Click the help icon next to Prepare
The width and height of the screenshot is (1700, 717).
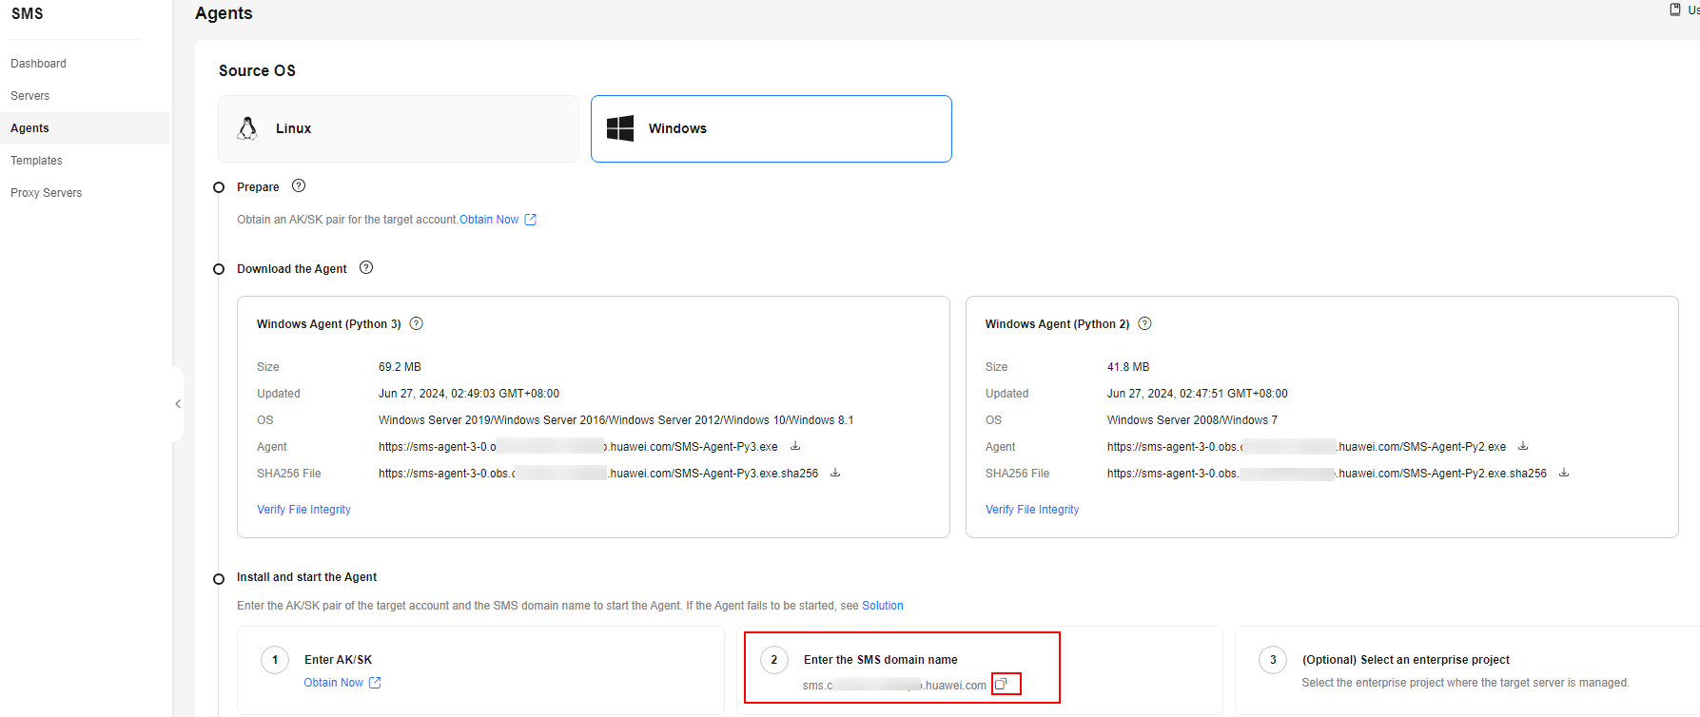pyautogui.click(x=299, y=185)
